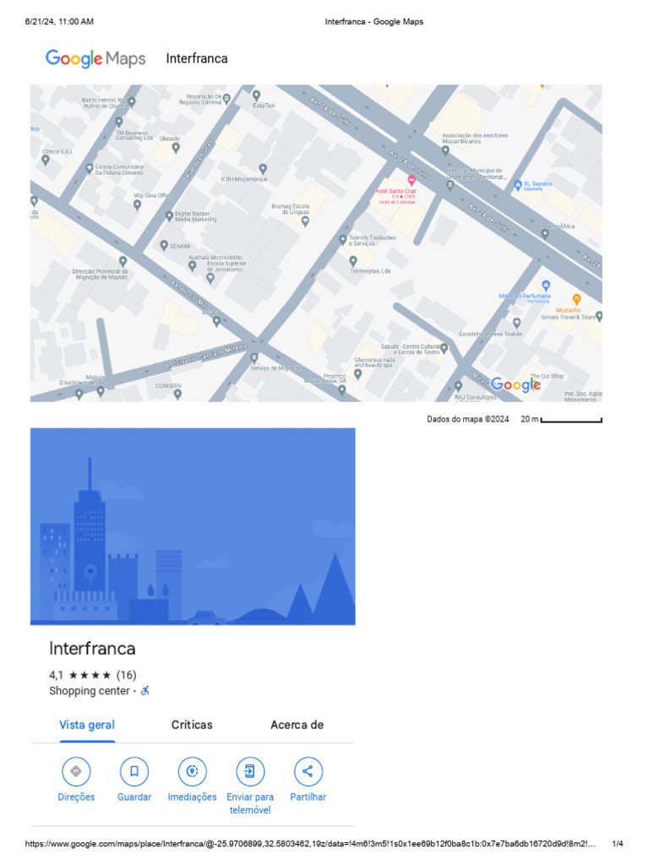
Task: Open the Google Maps URL link
Action: click(310, 844)
